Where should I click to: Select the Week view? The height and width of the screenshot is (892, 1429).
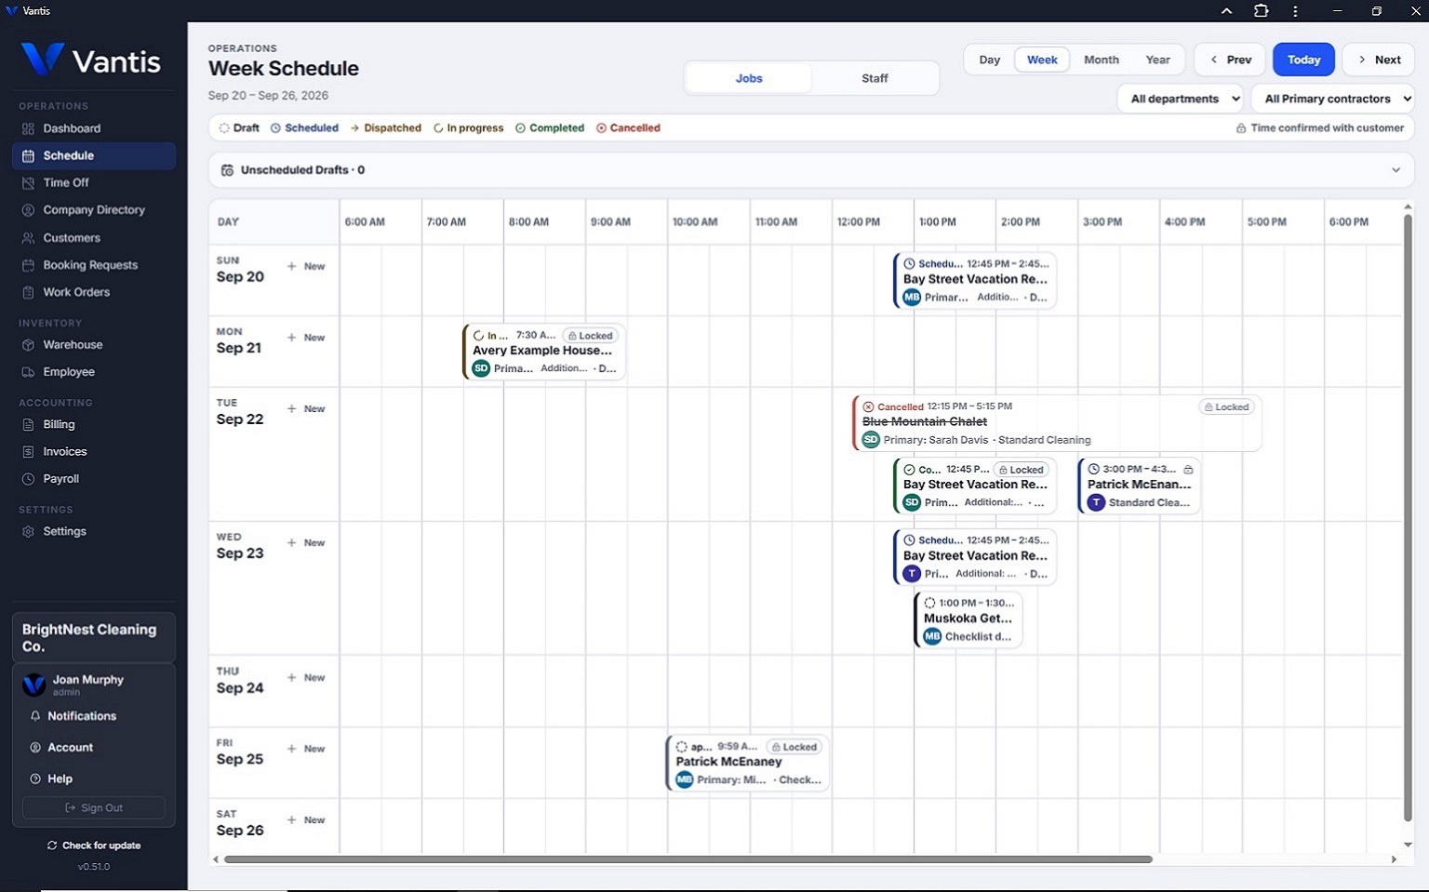click(1042, 60)
